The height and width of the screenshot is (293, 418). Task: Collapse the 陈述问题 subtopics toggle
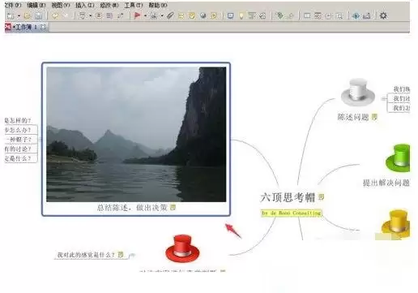point(383,99)
